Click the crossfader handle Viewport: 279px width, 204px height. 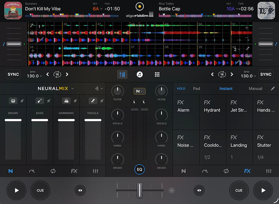[x=140, y=191]
